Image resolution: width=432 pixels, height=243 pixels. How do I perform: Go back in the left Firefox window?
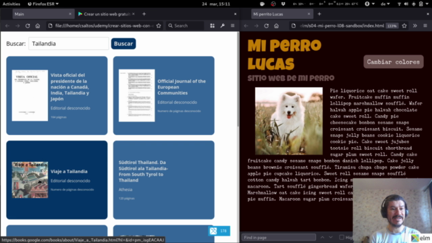click(7, 26)
